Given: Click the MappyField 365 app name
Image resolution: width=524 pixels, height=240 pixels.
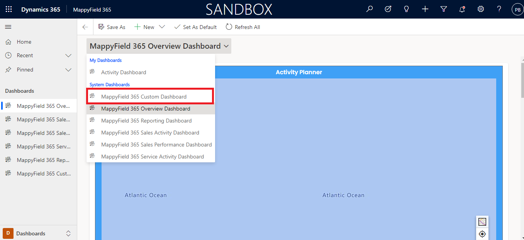Looking at the screenshot, I should (92, 10).
